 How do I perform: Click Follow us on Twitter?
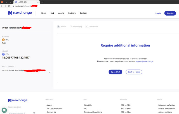tap(167, 105)
